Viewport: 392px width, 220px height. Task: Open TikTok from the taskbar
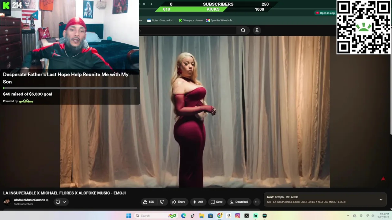[192, 216]
